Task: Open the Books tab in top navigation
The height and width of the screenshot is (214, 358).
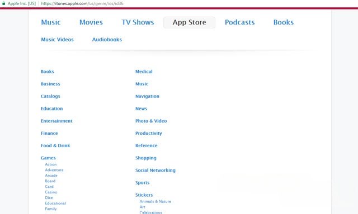Action: [x=284, y=22]
